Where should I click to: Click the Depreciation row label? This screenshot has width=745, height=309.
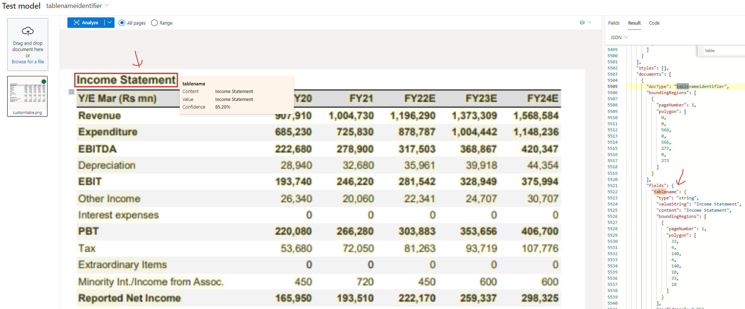click(x=107, y=165)
